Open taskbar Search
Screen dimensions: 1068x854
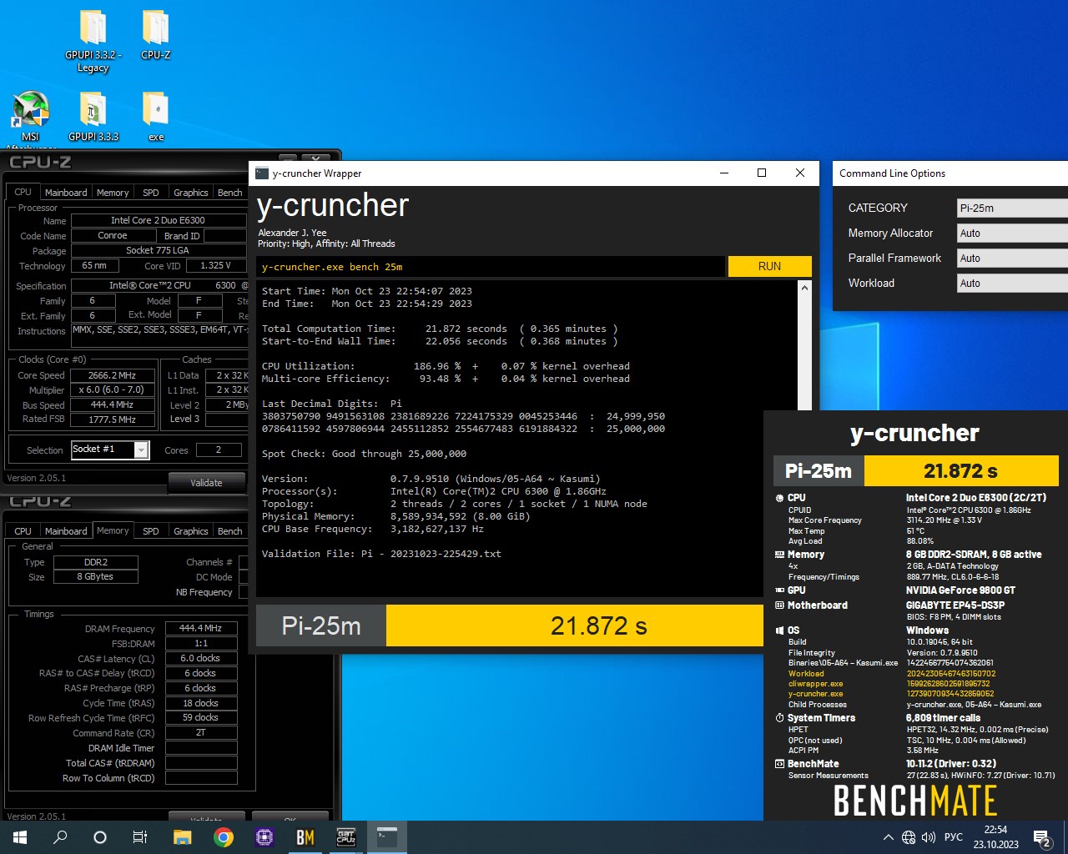tap(60, 837)
